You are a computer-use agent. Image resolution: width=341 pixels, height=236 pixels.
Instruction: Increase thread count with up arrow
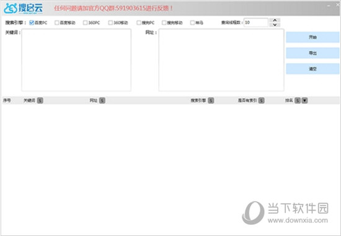275,20
